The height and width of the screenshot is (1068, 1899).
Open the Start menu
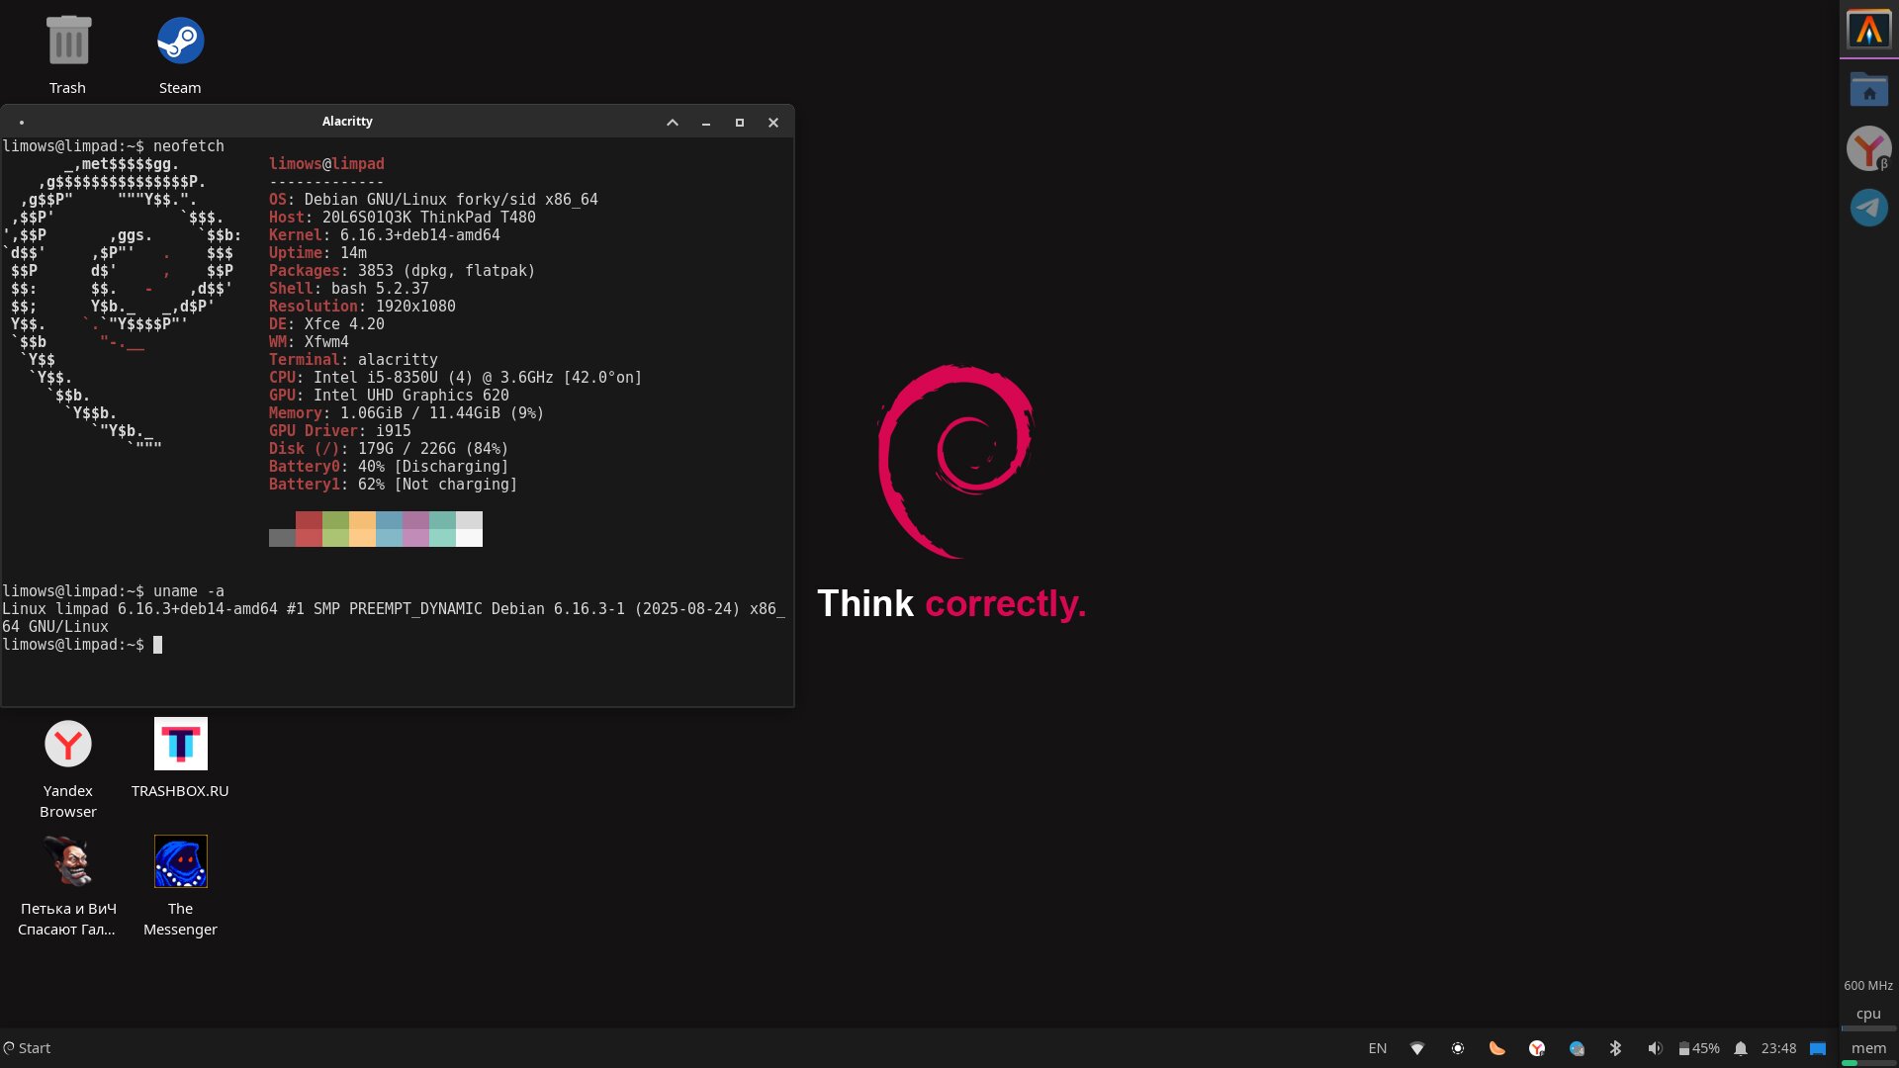27,1048
